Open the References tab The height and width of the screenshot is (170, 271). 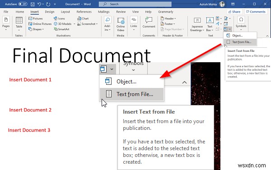pos(84,12)
